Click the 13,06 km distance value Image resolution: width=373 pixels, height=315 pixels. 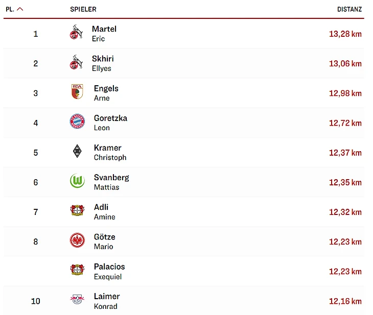[345, 64]
